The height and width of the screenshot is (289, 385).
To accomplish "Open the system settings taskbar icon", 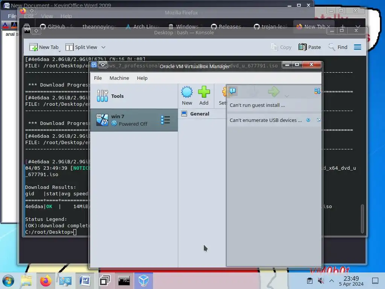I will pos(65,281).
